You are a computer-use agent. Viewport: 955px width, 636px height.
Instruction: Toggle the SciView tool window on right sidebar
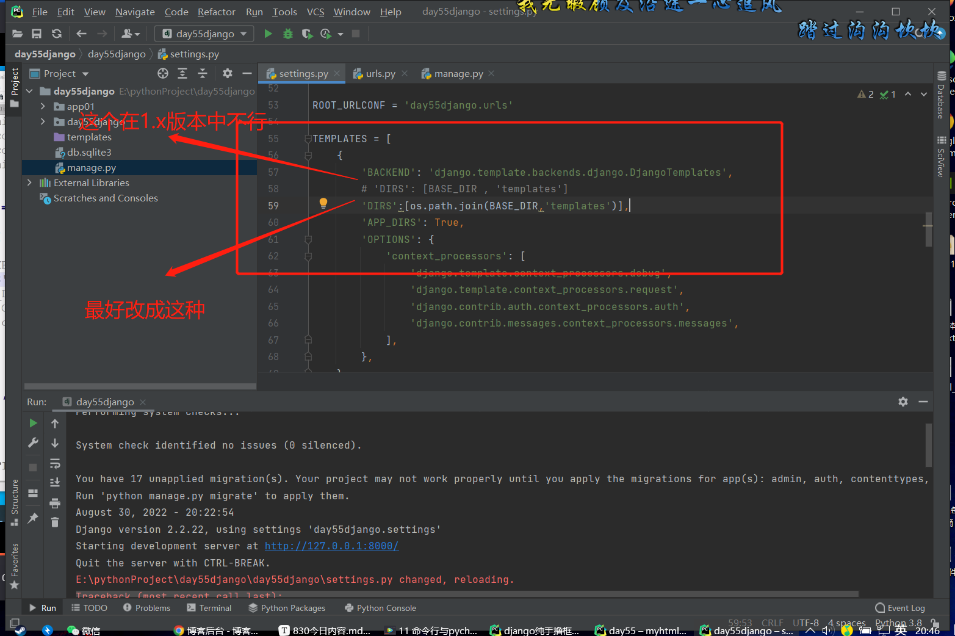(942, 157)
